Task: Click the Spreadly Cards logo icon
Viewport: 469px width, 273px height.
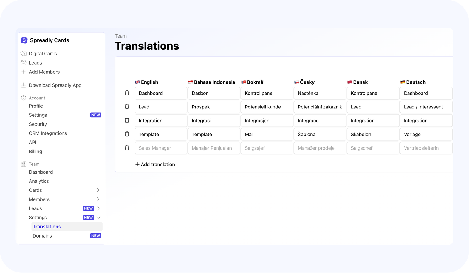Action: pyautogui.click(x=24, y=40)
